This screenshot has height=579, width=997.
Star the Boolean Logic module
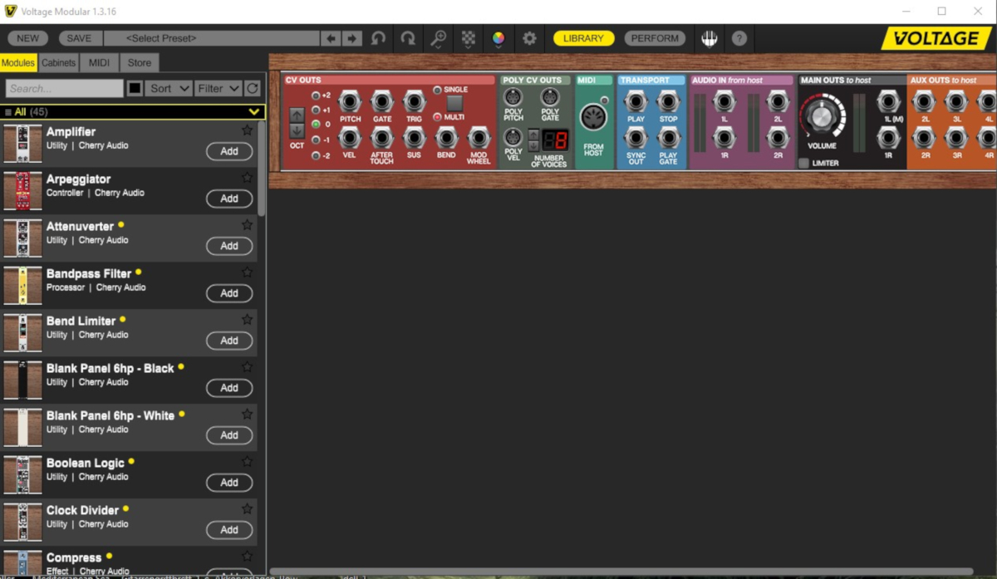click(247, 462)
